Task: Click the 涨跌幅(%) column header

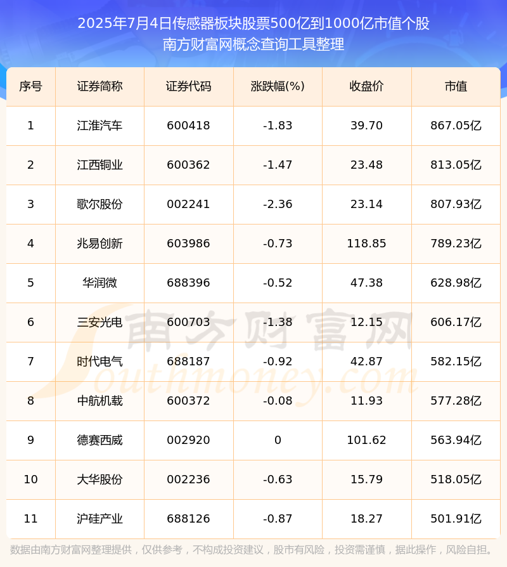Action: tap(278, 86)
